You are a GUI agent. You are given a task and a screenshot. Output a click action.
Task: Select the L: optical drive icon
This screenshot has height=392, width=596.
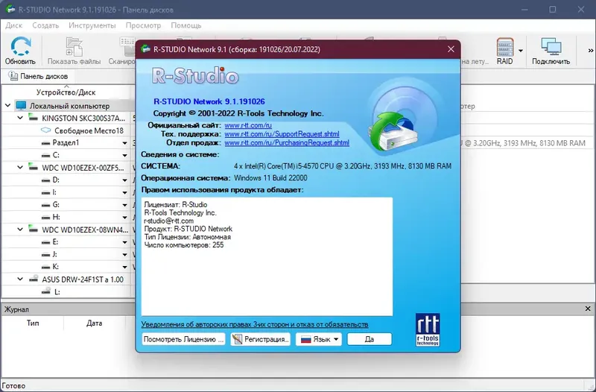click(46, 291)
